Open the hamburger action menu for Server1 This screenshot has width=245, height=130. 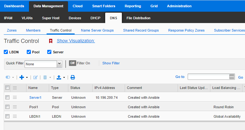pos(15,98)
